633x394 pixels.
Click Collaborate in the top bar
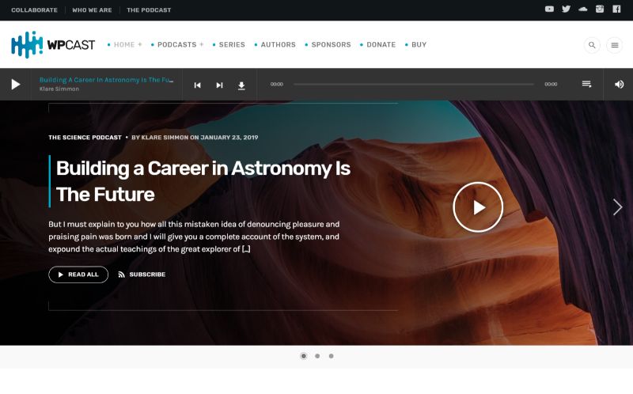pos(34,10)
